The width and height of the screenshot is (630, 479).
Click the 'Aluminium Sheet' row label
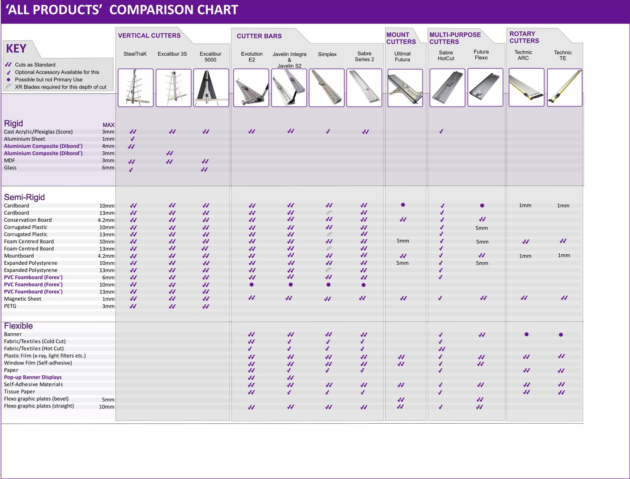(x=25, y=139)
